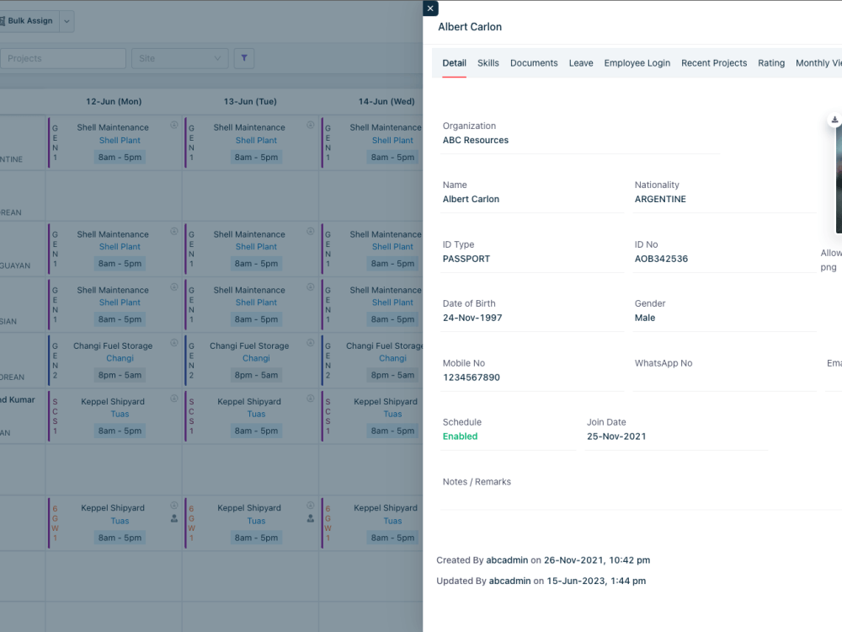
Task: Switch to the Recent Projects tab
Action: tap(714, 63)
